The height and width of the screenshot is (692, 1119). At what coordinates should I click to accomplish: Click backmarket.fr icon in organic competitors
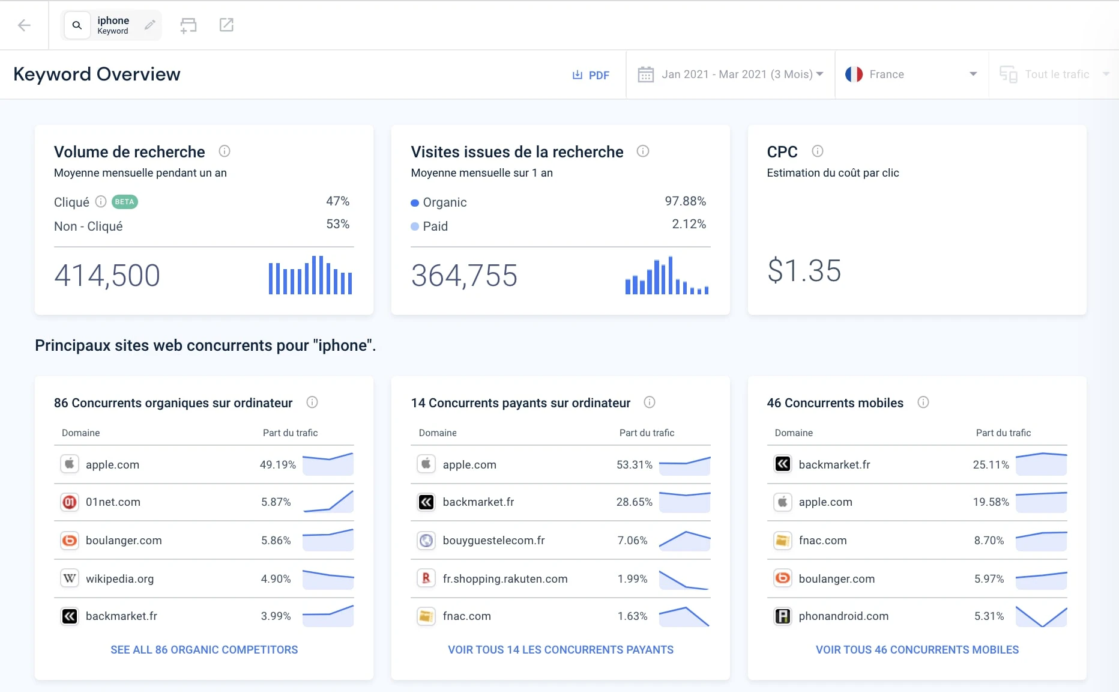point(70,616)
